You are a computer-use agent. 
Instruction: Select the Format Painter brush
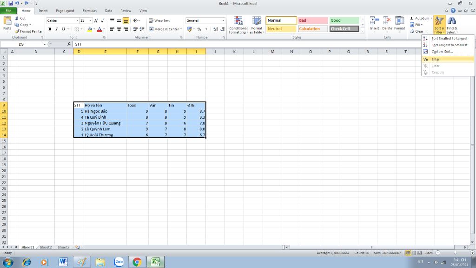tap(17, 31)
